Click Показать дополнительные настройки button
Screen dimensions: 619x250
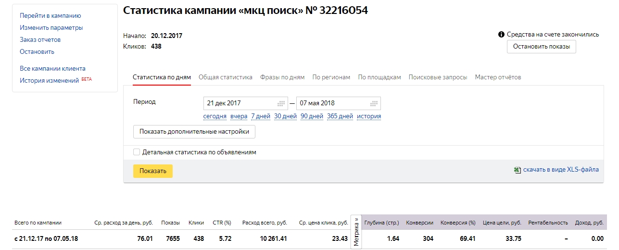tap(194, 131)
